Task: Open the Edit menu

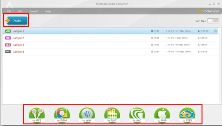Action: click(x=20, y=11)
